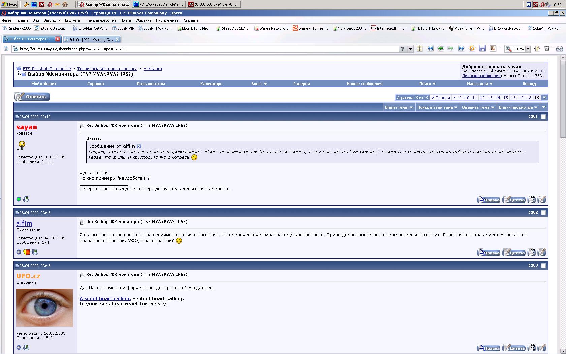
Task: Tick the checkbox beside post #363
Action: point(543,266)
